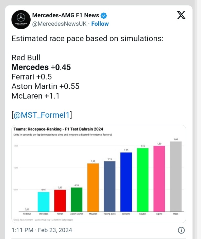This screenshot has width=201, height=239.
Task: Click the pink Alpine bar
Action: 159,179
